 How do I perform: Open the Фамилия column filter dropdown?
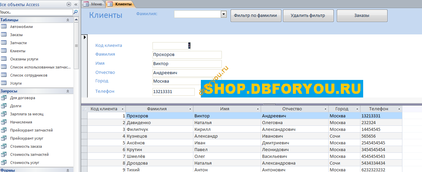tap(190, 109)
